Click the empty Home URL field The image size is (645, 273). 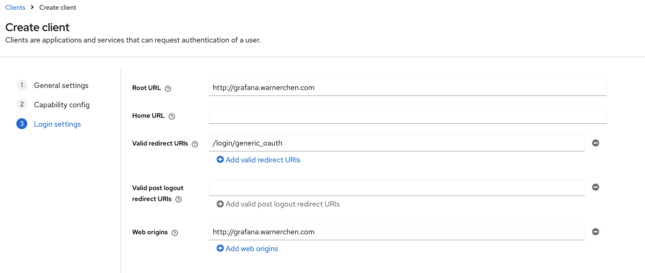[x=407, y=116]
